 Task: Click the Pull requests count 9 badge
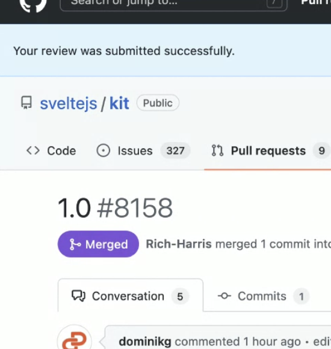pos(321,151)
